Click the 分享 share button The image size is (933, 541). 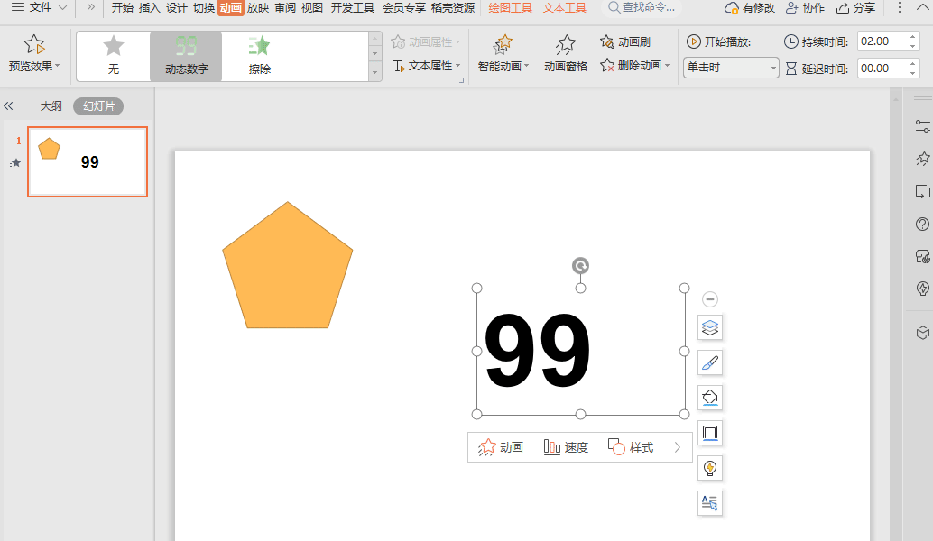point(855,8)
